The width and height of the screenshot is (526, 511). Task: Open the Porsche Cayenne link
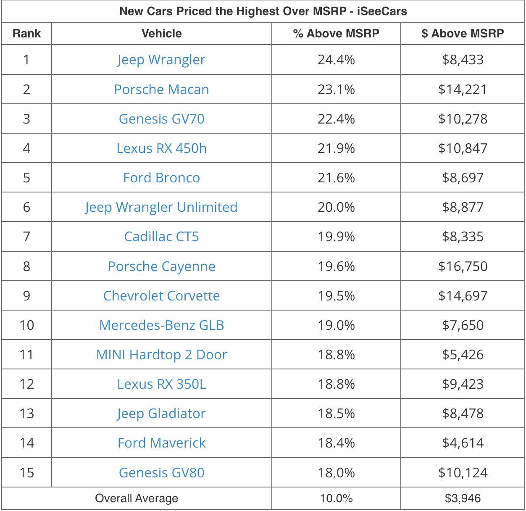[161, 266]
